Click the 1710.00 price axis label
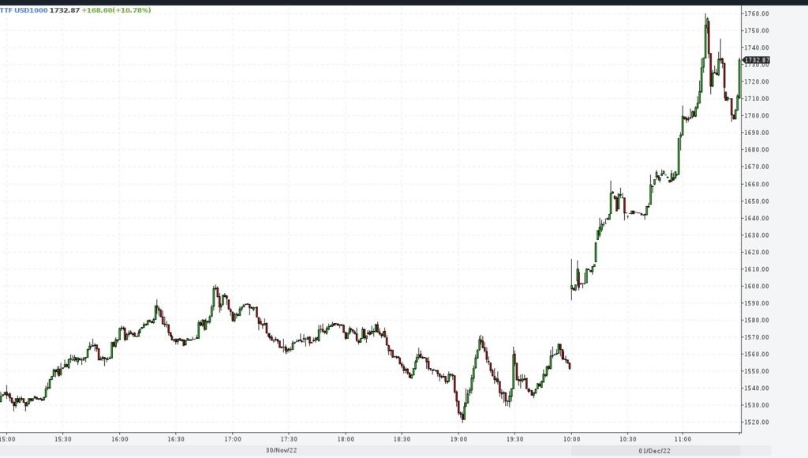The width and height of the screenshot is (808, 458). pos(757,99)
